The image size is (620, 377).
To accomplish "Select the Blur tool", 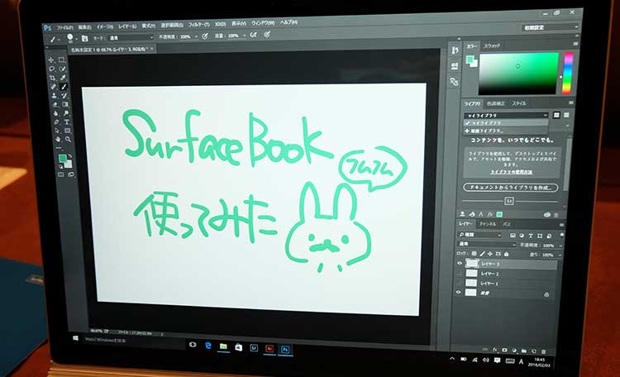I will pyautogui.click(x=55, y=113).
